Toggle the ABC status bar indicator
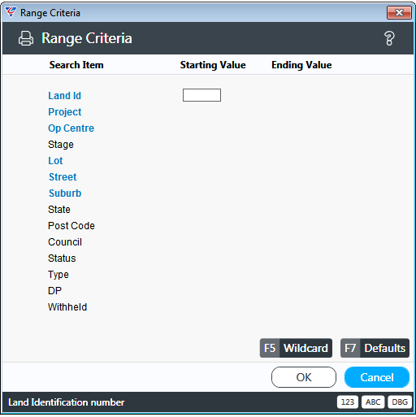Image resolution: width=416 pixels, height=417 pixels. pos(373,402)
